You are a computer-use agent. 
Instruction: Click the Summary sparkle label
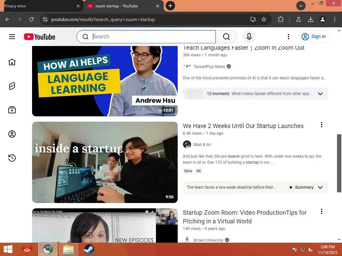click(x=301, y=187)
